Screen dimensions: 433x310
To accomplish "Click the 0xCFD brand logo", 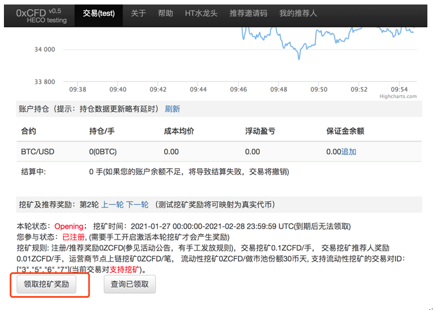I will pyautogui.click(x=31, y=13).
